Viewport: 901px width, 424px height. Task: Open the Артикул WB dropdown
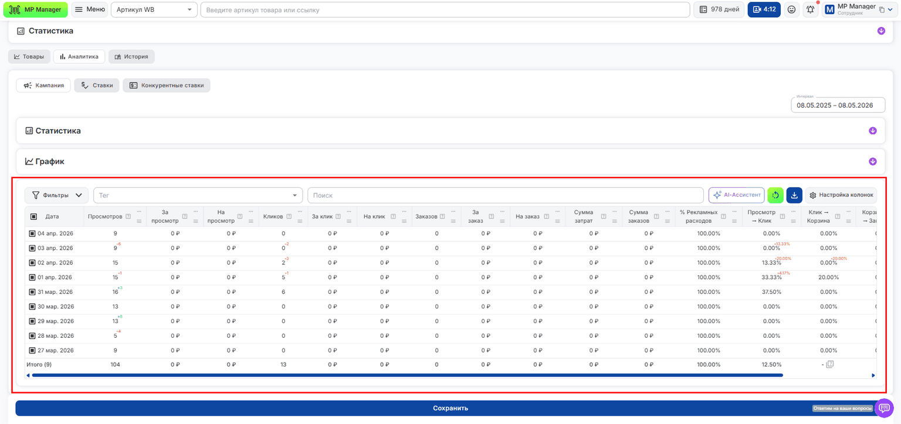[154, 9]
